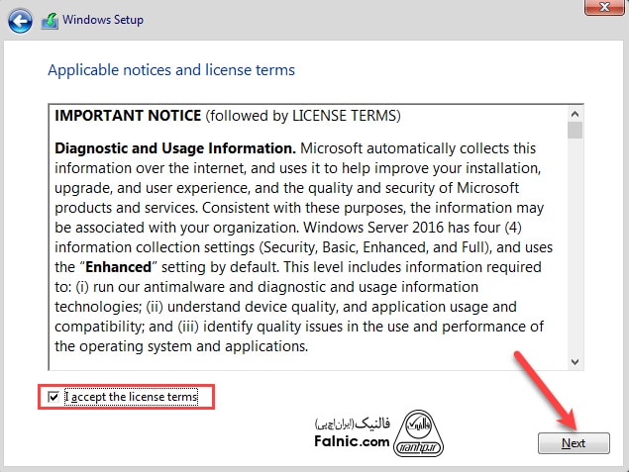Click the "Windows Setup" title text

click(103, 20)
